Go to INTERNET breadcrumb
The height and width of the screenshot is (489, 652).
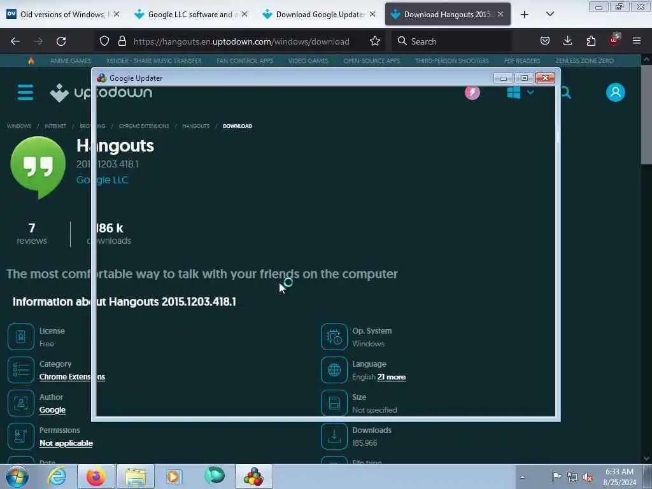pos(55,126)
